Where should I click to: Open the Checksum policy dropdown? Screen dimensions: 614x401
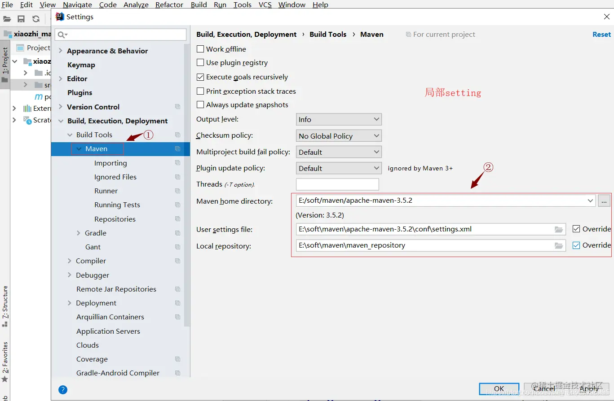[x=339, y=136]
